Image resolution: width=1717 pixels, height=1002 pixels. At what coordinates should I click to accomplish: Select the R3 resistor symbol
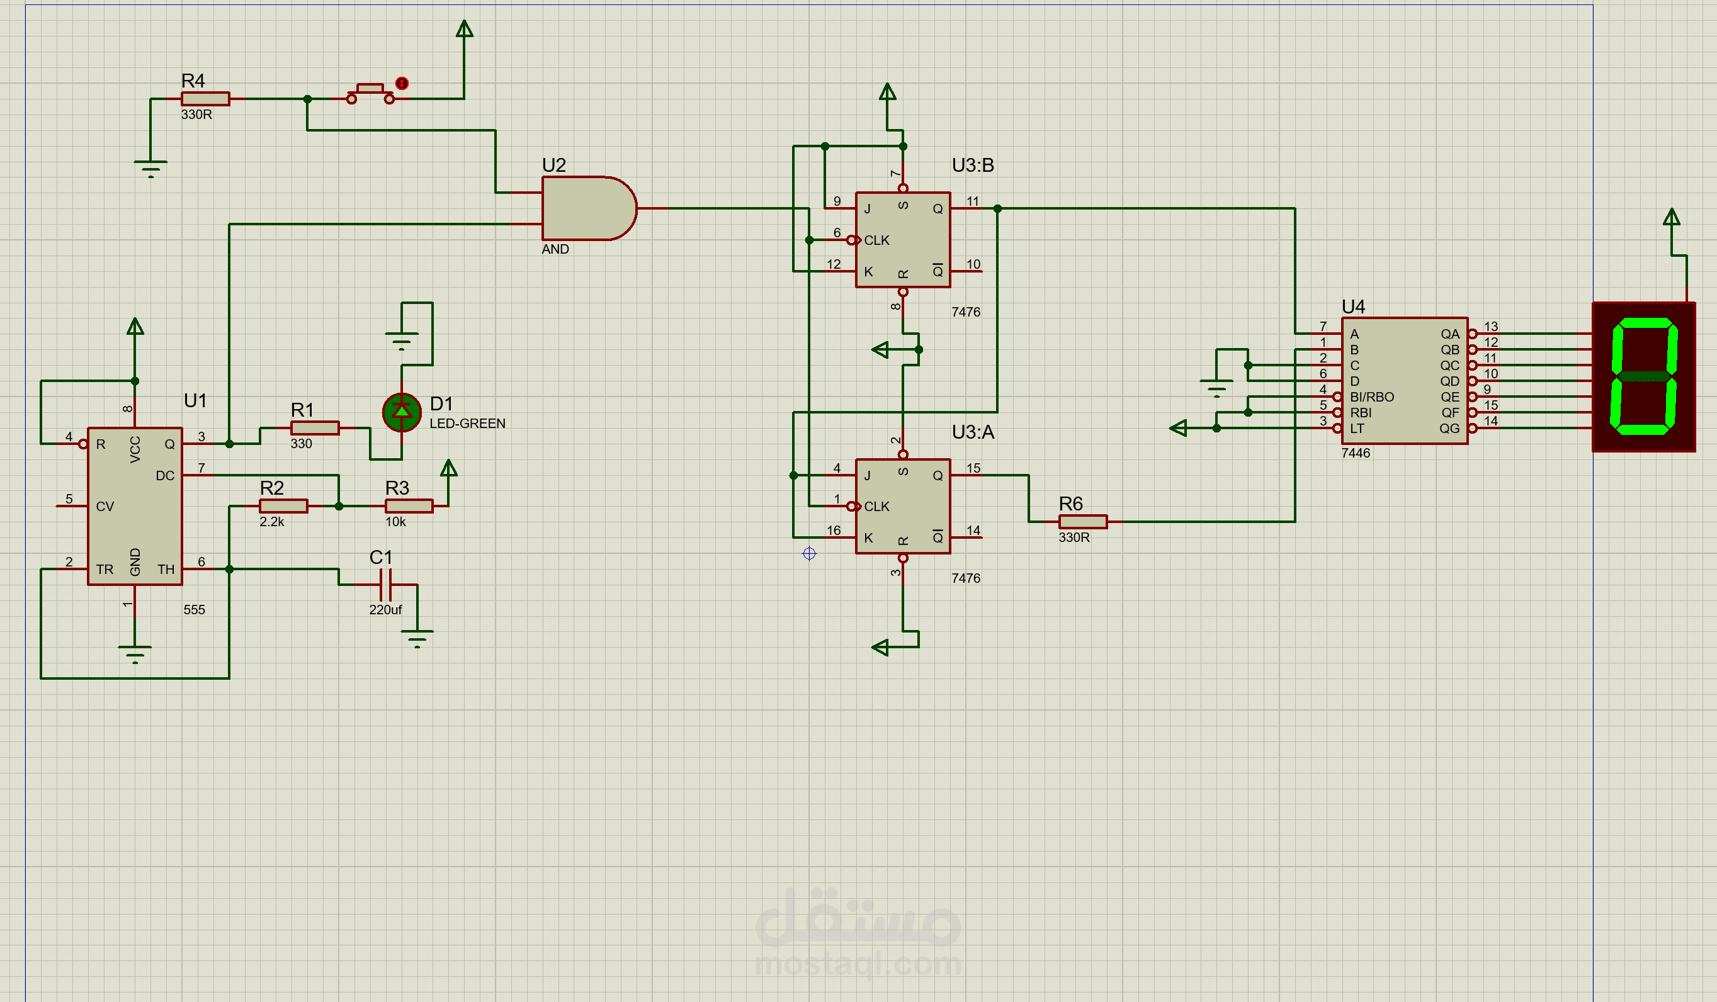(x=409, y=506)
